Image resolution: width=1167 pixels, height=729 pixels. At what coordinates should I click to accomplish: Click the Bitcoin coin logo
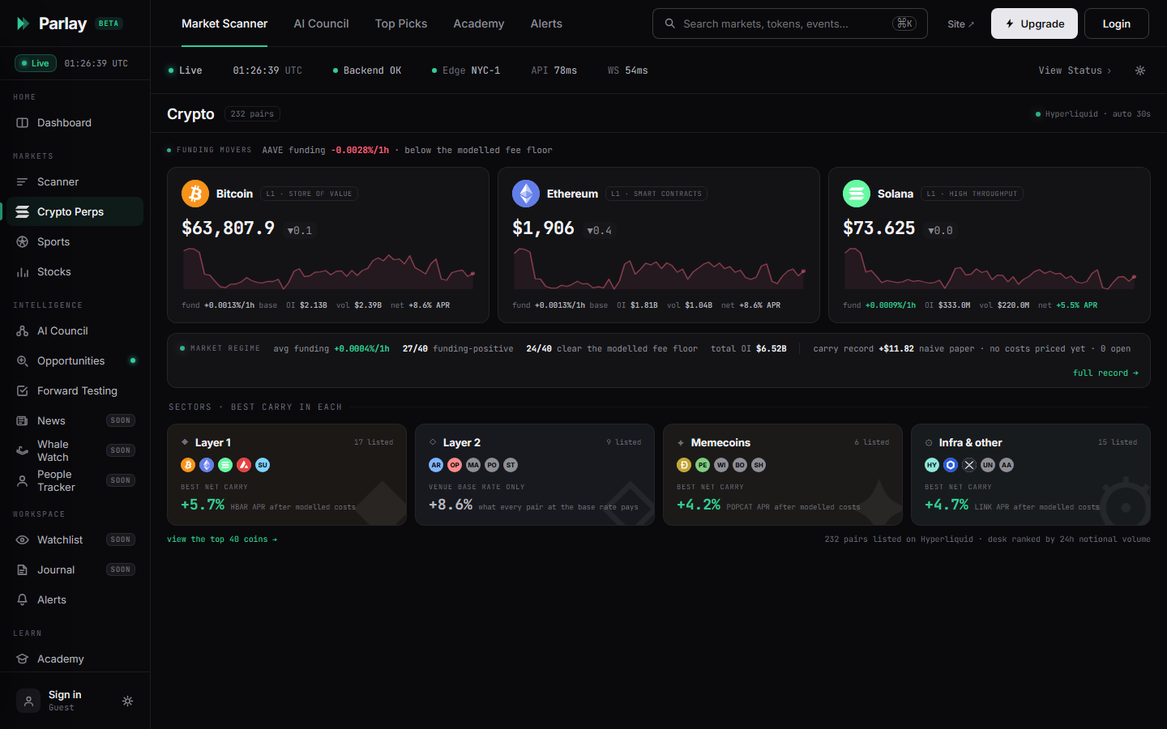[194, 194]
